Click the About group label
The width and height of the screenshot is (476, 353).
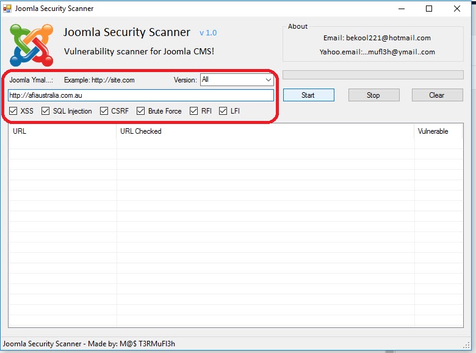coord(298,26)
